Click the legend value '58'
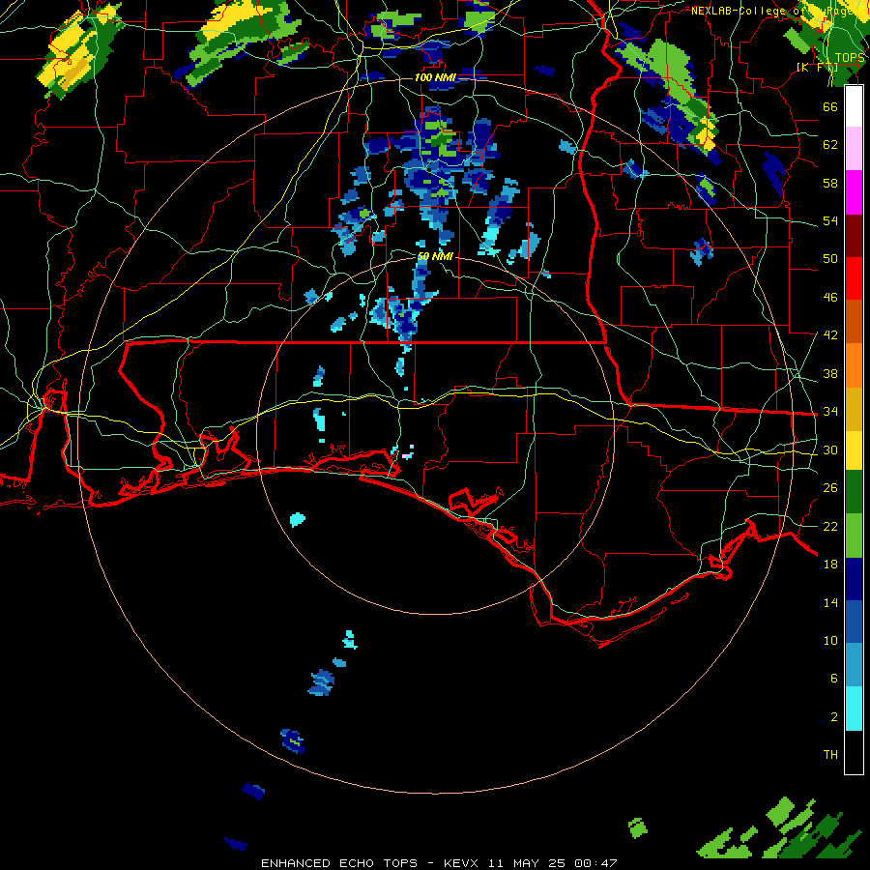870x870 pixels. (830, 183)
